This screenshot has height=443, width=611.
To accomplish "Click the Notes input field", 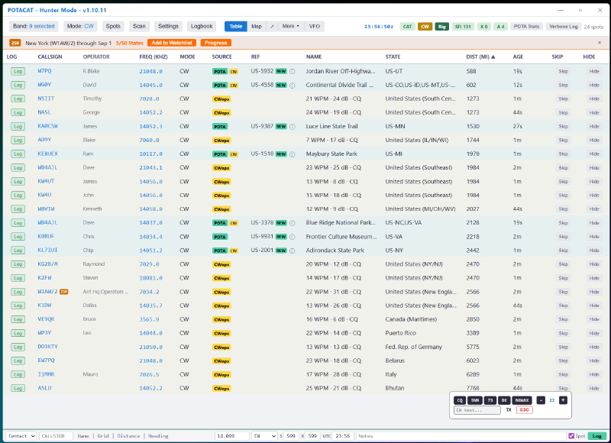I will click(461, 436).
